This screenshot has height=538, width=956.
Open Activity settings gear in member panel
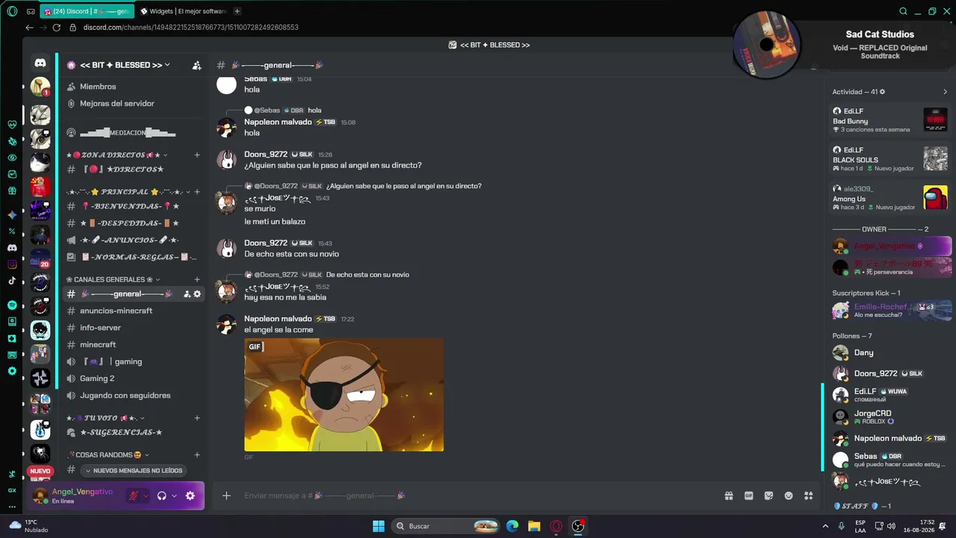pos(882,92)
